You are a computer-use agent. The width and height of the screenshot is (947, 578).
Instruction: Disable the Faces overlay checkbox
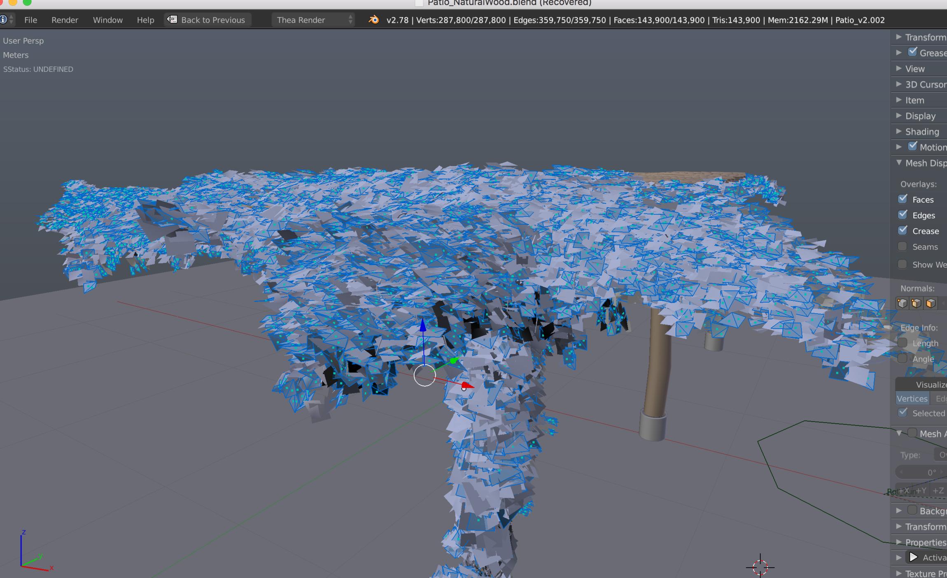point(903,199)
